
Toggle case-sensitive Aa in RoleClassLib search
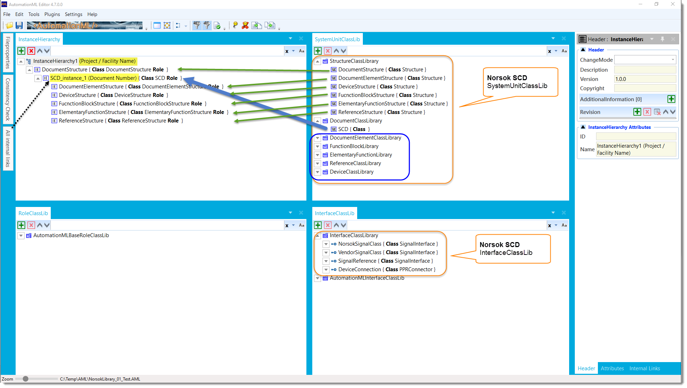301,225
